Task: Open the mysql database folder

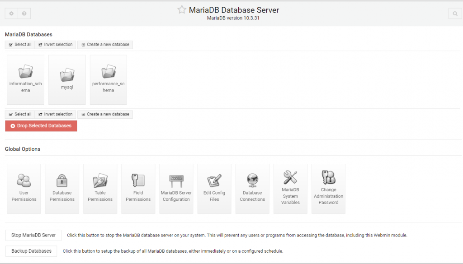Action: click(x=67, y=74)
